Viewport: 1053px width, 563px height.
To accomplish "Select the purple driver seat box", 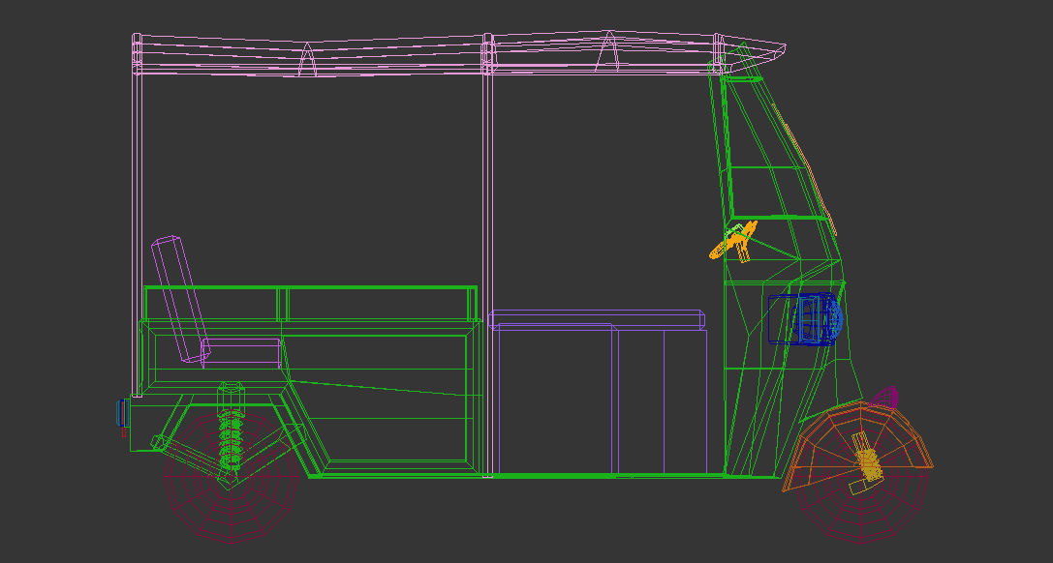I will coord(598,392).
